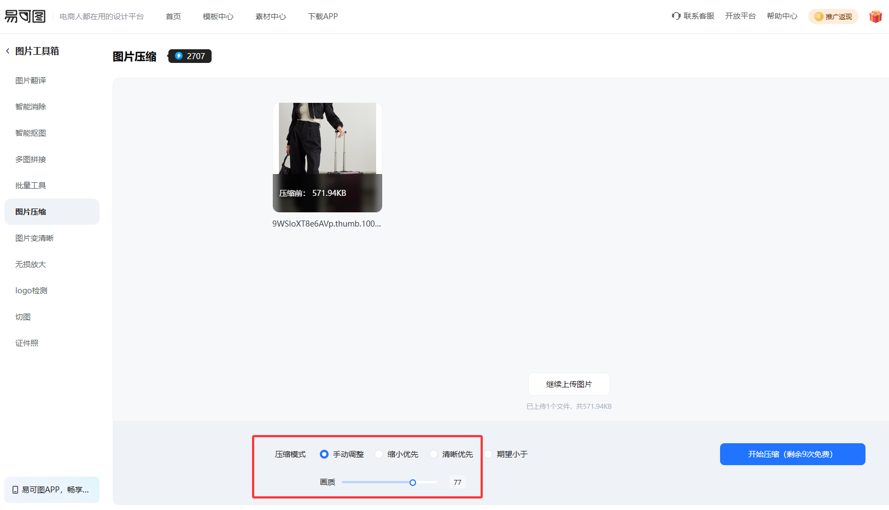Viewport: 889px width, 510px height.
Task: Click the 联系客服 headset icon
Action: (x=676, y=16)
